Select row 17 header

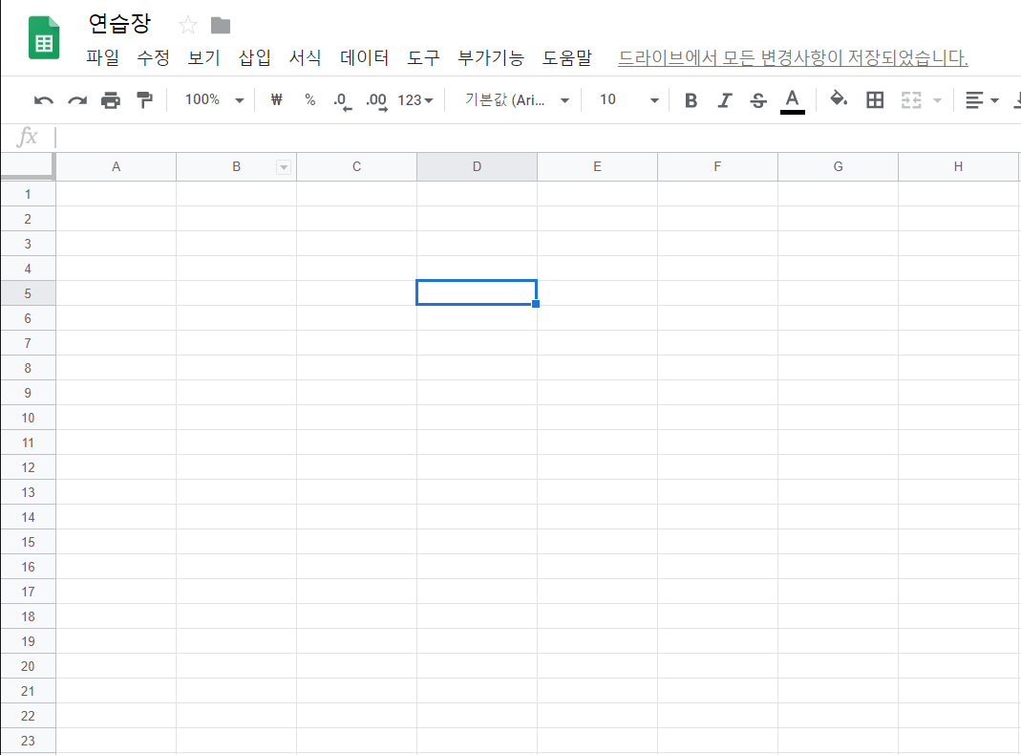click(x=28, y=592)
